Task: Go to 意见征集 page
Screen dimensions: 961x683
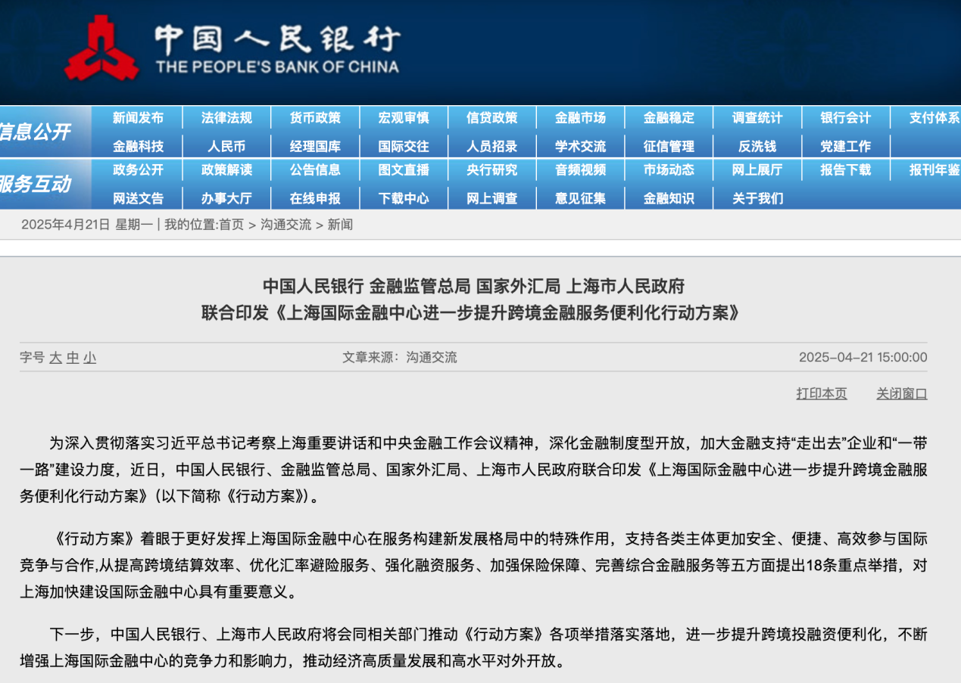Action: (x=580, y=198)
